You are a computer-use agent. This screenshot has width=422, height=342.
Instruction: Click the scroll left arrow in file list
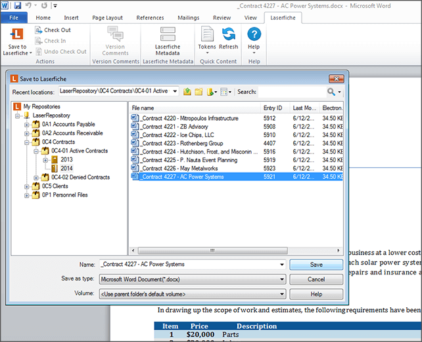pos(133,251)
